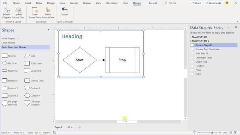
Task: Click the horizontal scrollbar thumb
Action: click(127, 122)
